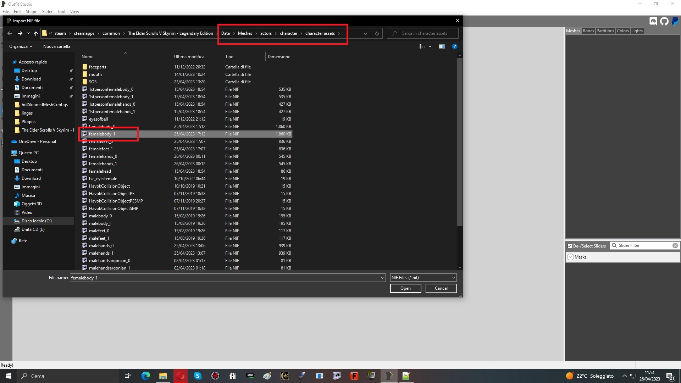This screenshot has width=681, height=383.
Task: Select the HavokCollisionObjectPESMP file
Action: pos(116,201)
